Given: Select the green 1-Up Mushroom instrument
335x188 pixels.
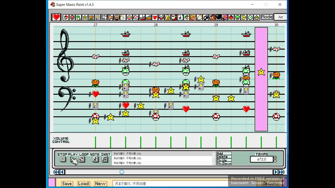Looking at the screenshot, I should point(237,17).
